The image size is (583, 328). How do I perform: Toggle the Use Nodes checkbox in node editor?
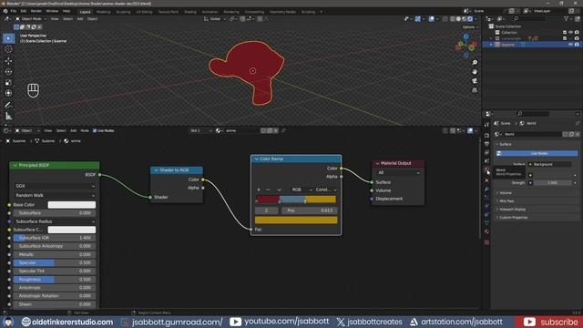[95, 130]
